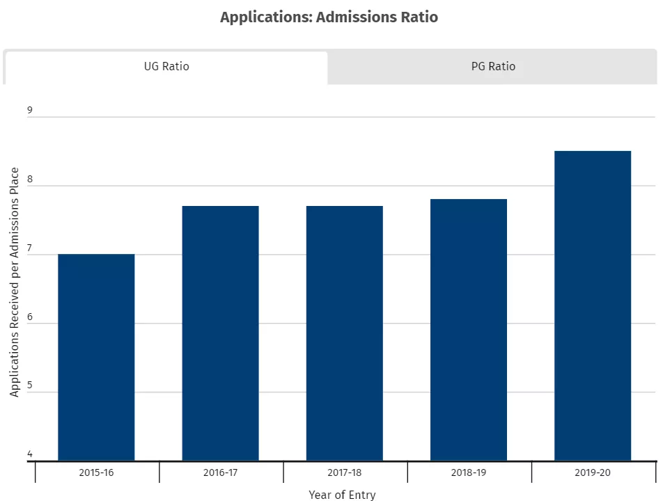Click the y-axis value 5
The width and height of the screenshot is (663, 501).
tap(30, 385)
